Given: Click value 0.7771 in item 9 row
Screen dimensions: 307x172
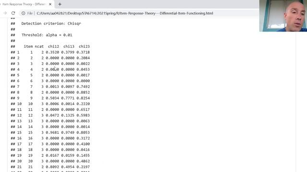Looking at the screenshot, I should [68, 98].
